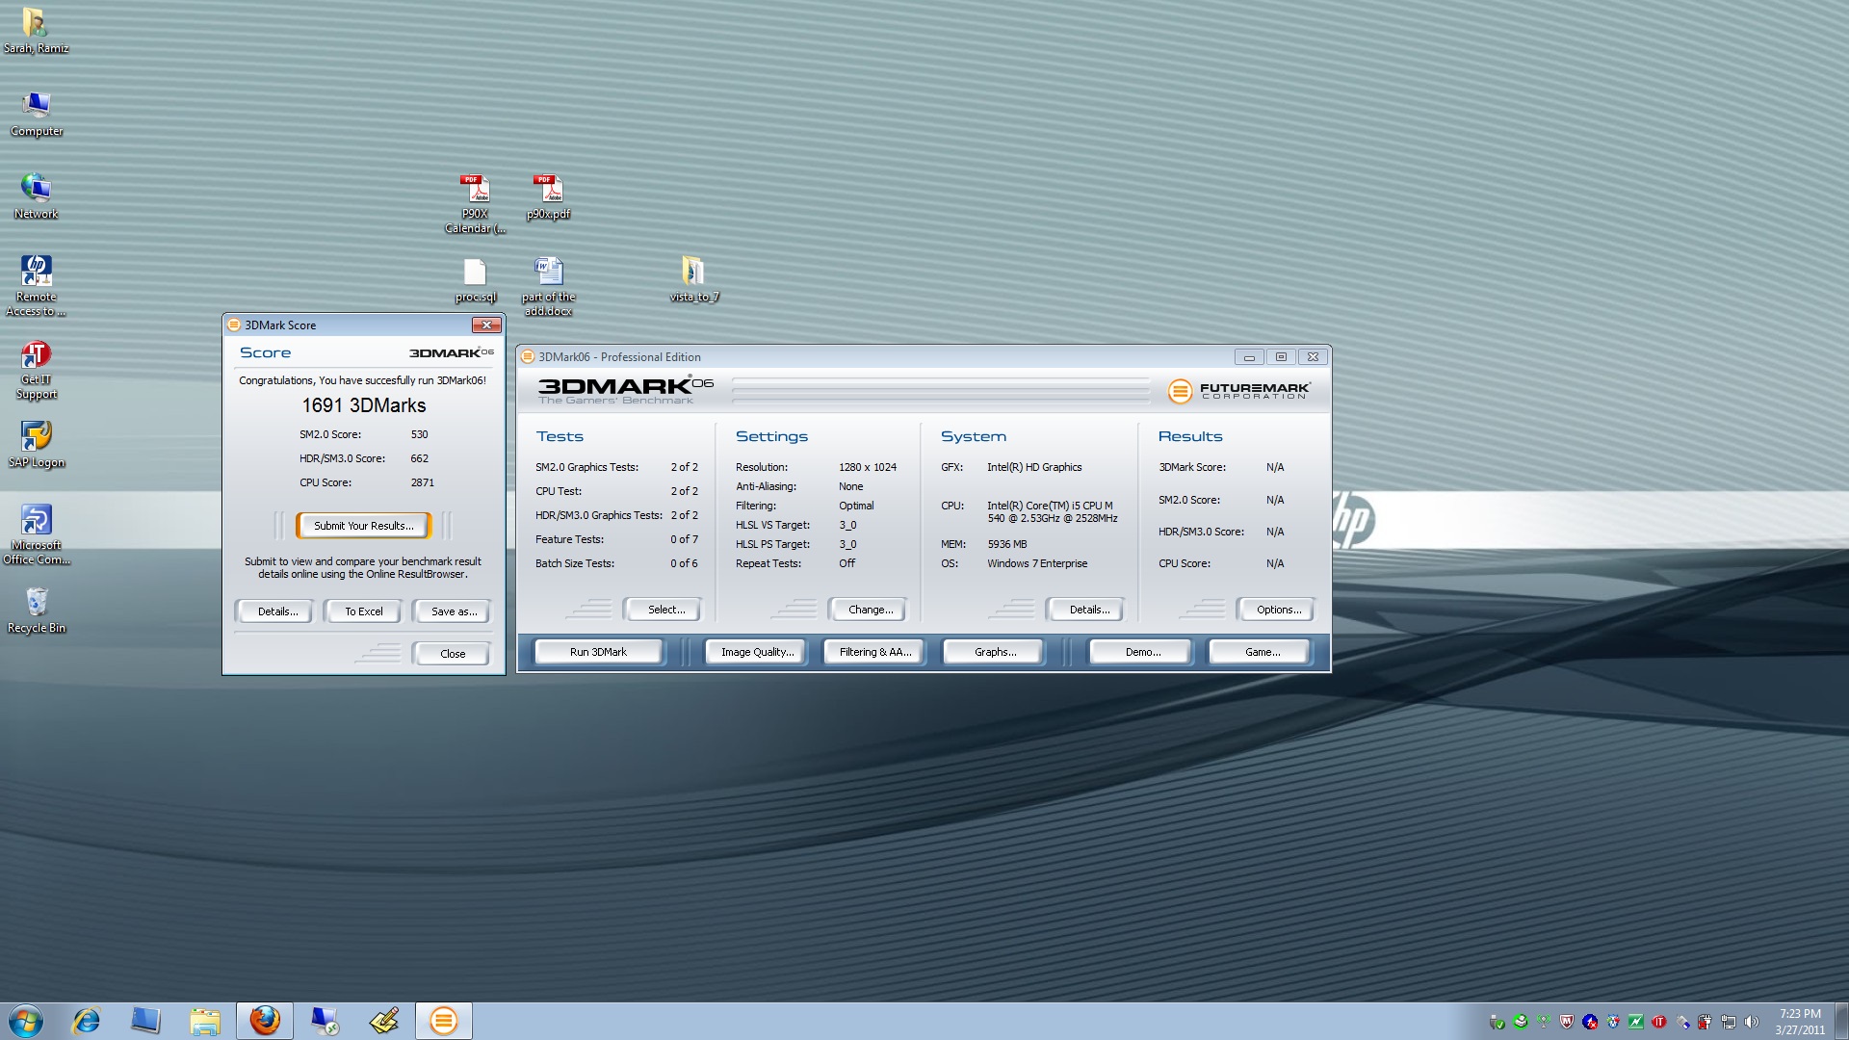Click the Futuremark Corporation logo
The width and height of the screenshot is (1849, 1040).
point(1238,390)
